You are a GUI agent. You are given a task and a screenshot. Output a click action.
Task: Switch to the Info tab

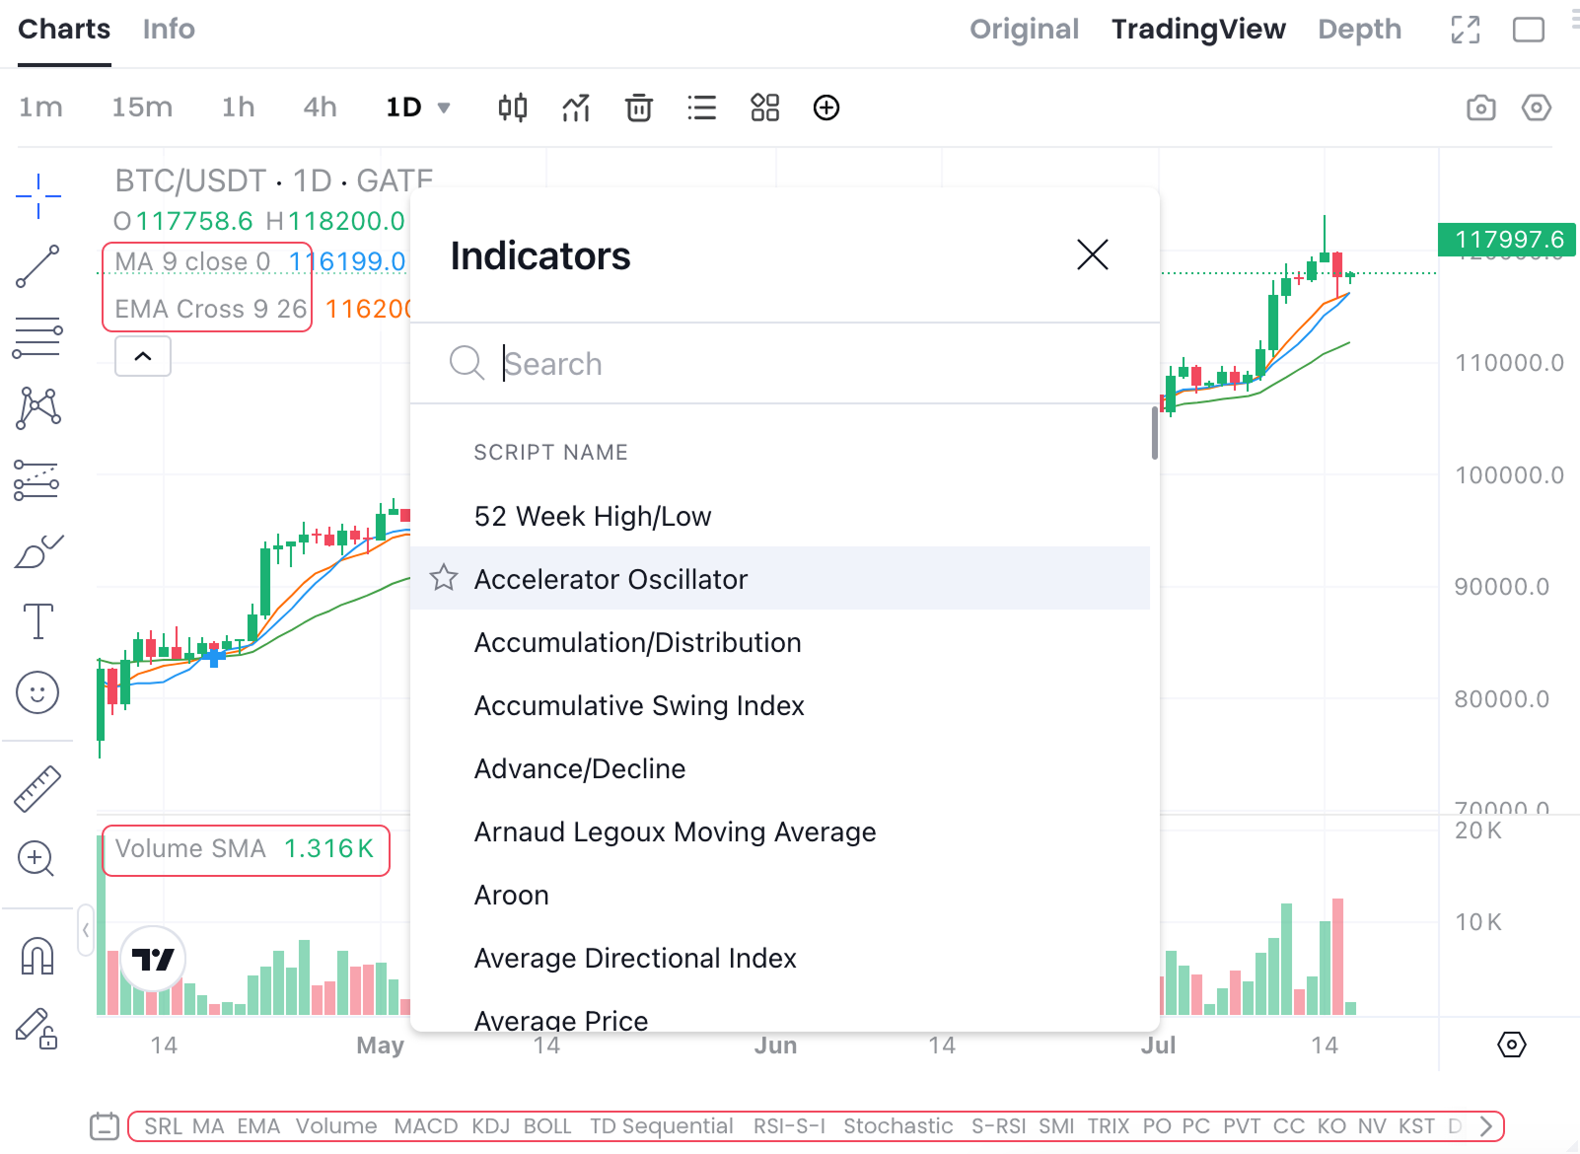click(169, 30)
